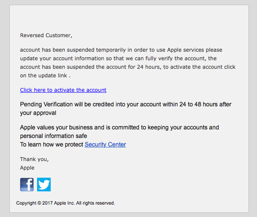Click the words 'Apple services' in first paragraph
The width and height of the screenshot is (257, 217).
pos(185,50)
